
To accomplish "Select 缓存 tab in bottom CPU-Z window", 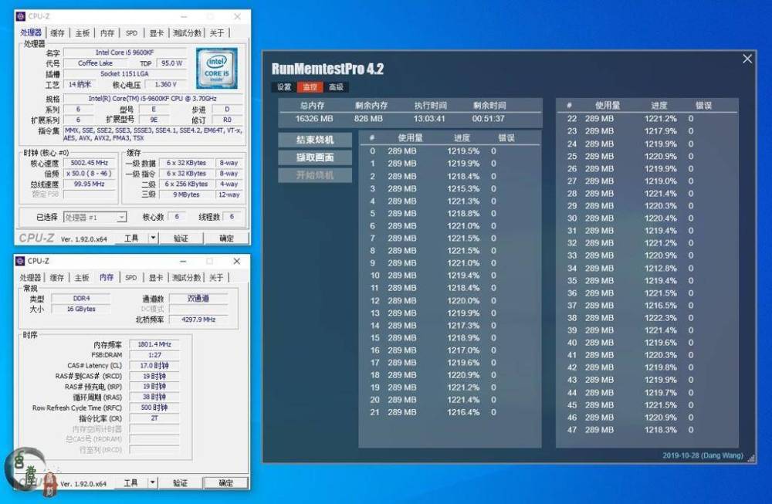I will (x=57, y=278).
